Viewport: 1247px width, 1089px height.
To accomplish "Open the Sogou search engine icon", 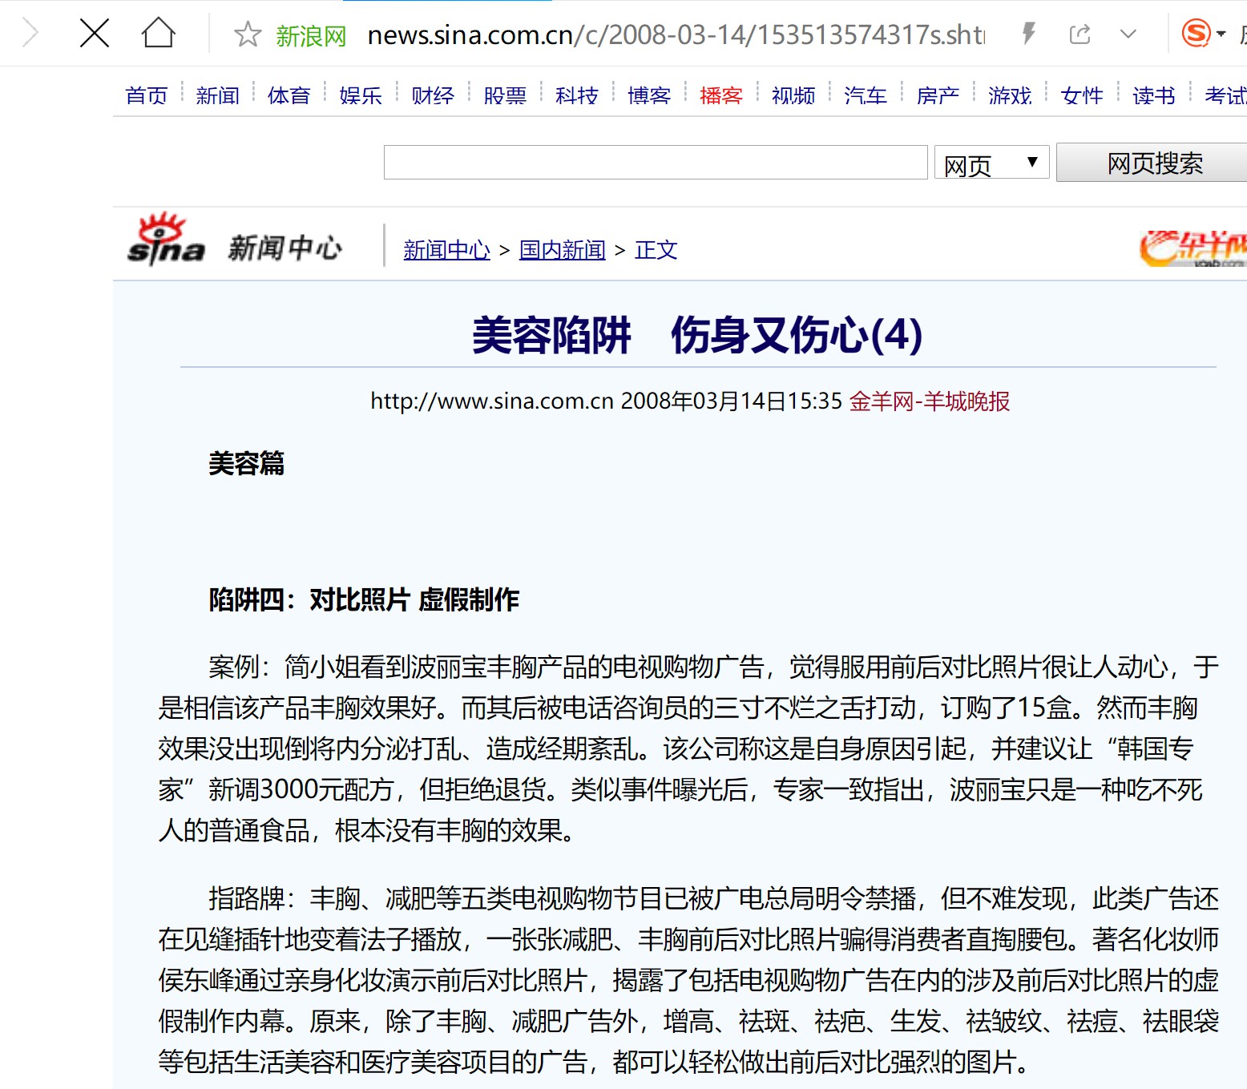I will click(1196, 34).
